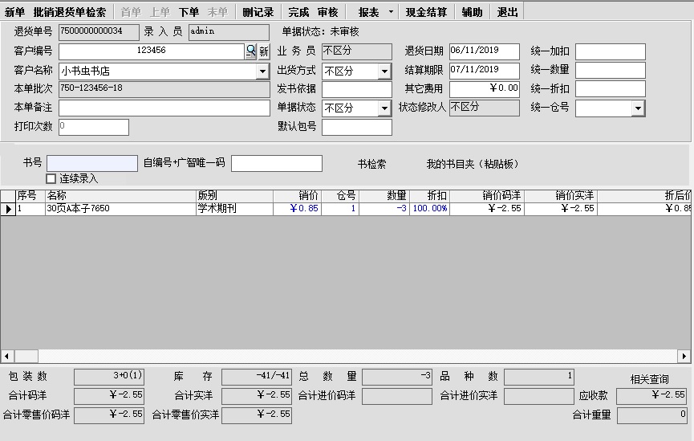Click the -3 quantity cell in row 1
This screenshot has height=441, width=694.
[x=384, y=209]
